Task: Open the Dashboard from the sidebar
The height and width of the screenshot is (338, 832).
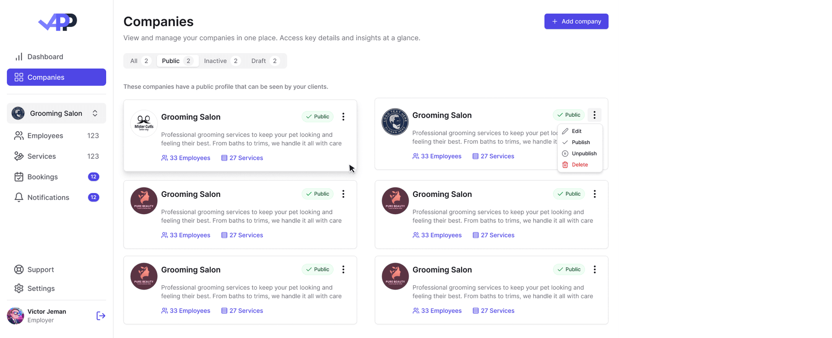Action: click(45, 57)
